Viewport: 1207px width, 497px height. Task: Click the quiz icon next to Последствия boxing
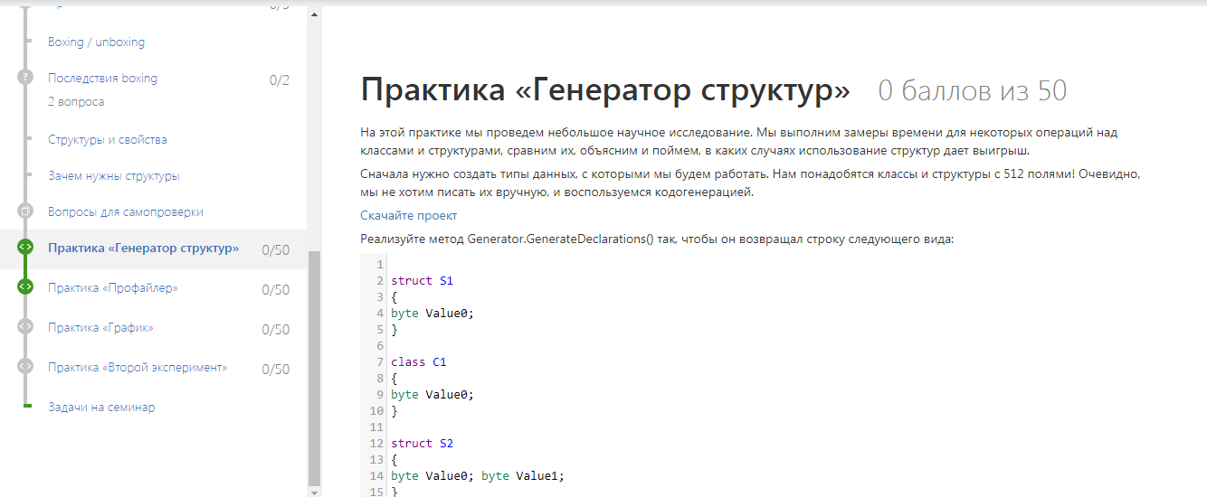click(x=25, y=77)
